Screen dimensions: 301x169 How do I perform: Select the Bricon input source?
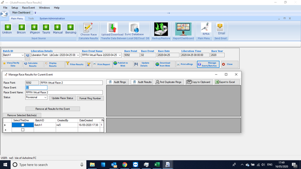click(21, 29)
